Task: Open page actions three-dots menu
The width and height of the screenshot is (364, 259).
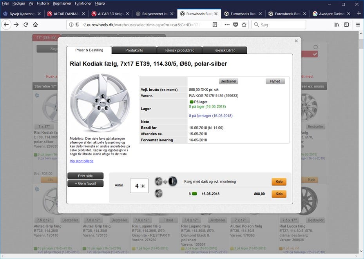Action: (x=227, y=25)
